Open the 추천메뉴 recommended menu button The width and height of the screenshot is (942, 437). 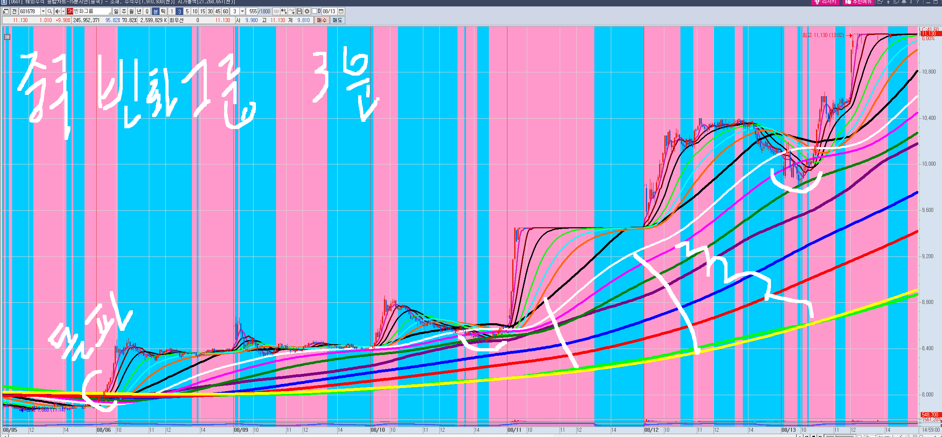859,2
